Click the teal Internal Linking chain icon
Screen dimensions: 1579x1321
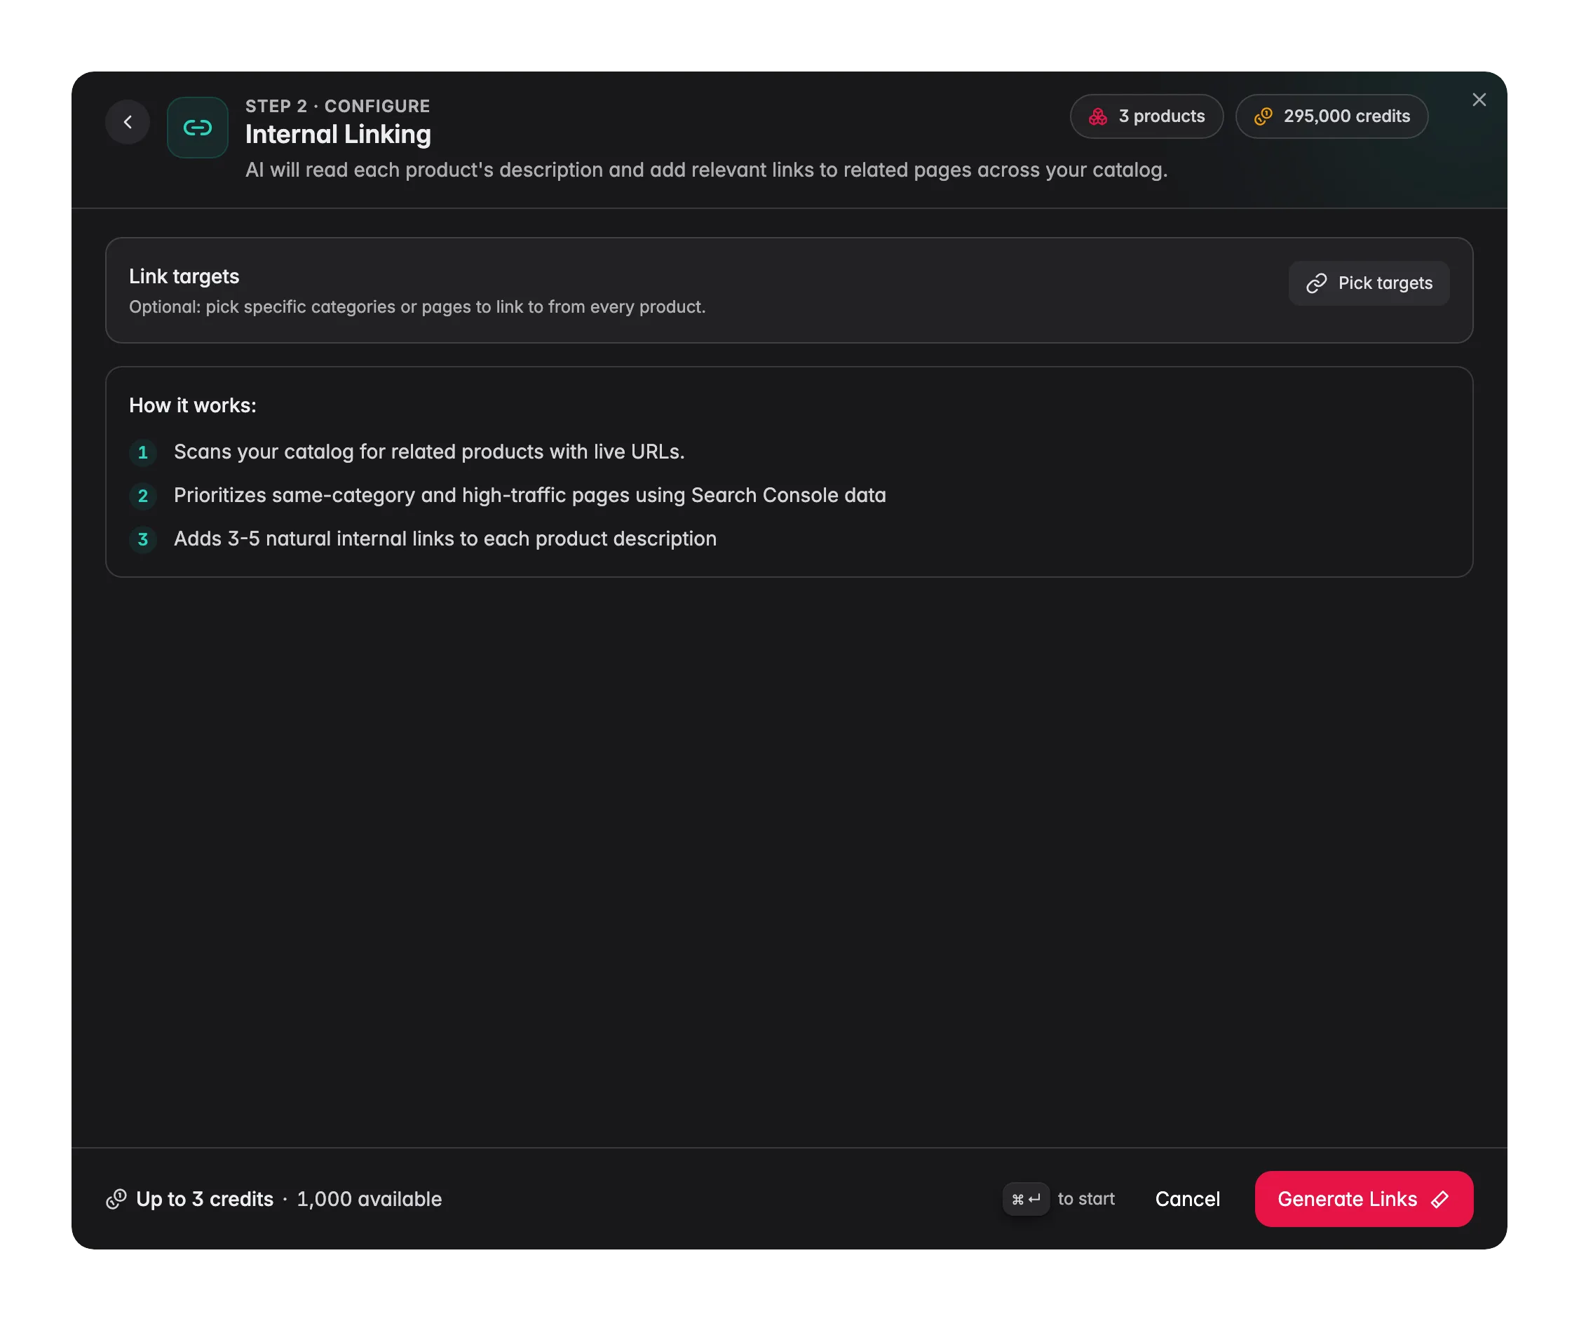coord(197,127)
